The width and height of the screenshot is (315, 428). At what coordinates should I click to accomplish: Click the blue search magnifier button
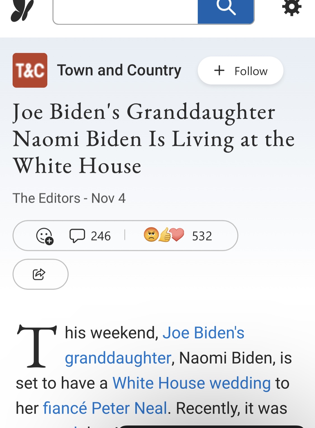pyautogui.click(x=226, y=11)
